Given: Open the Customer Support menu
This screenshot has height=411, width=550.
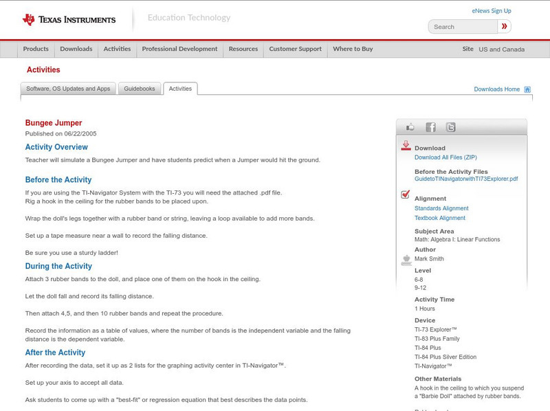Looking at the screenshot, I should pos(295,49).
